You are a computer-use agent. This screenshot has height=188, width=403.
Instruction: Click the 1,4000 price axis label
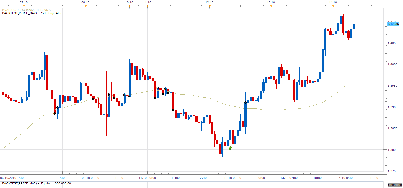392,64
